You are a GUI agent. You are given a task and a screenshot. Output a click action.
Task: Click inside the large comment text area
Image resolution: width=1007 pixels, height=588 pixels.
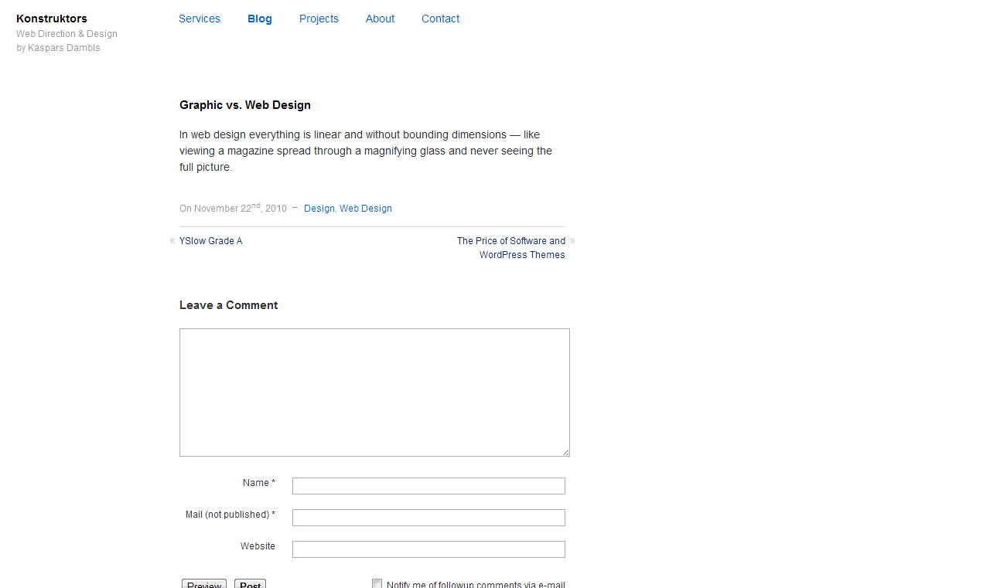tap(374, 392)
